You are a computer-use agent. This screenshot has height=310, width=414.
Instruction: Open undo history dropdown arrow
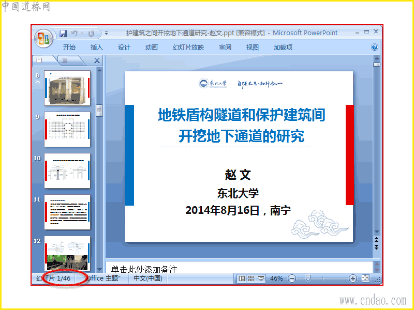click(82, 34)
